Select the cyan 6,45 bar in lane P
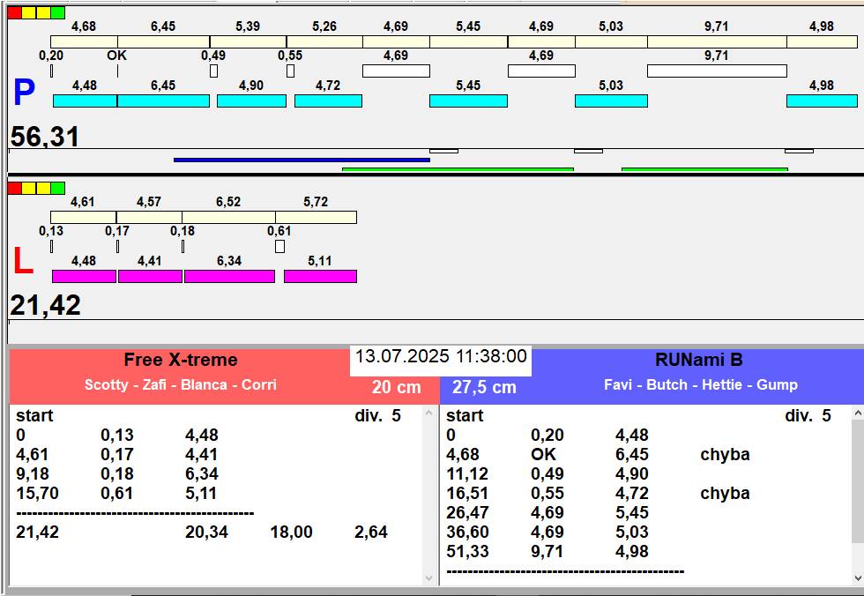Image resolution: width=864 pixels, height=596 pixels. [x=163, y=101]
